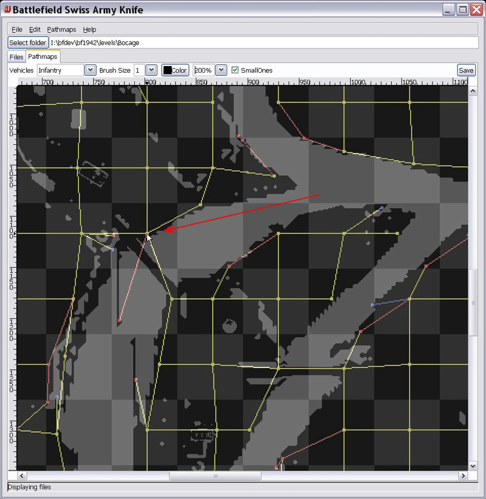Image resolution: width=486 pixels, height=499 pixels.
Task: Open the Color picker button
Action: click(176, 70)
